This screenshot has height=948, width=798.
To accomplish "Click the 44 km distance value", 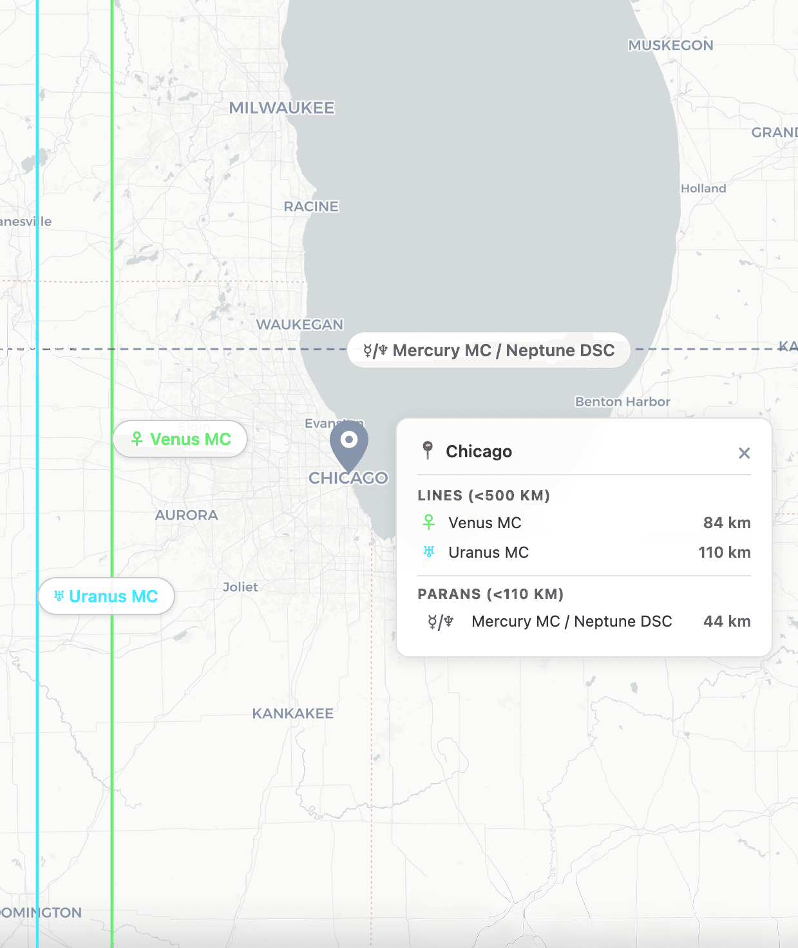I will pos(727,621).
